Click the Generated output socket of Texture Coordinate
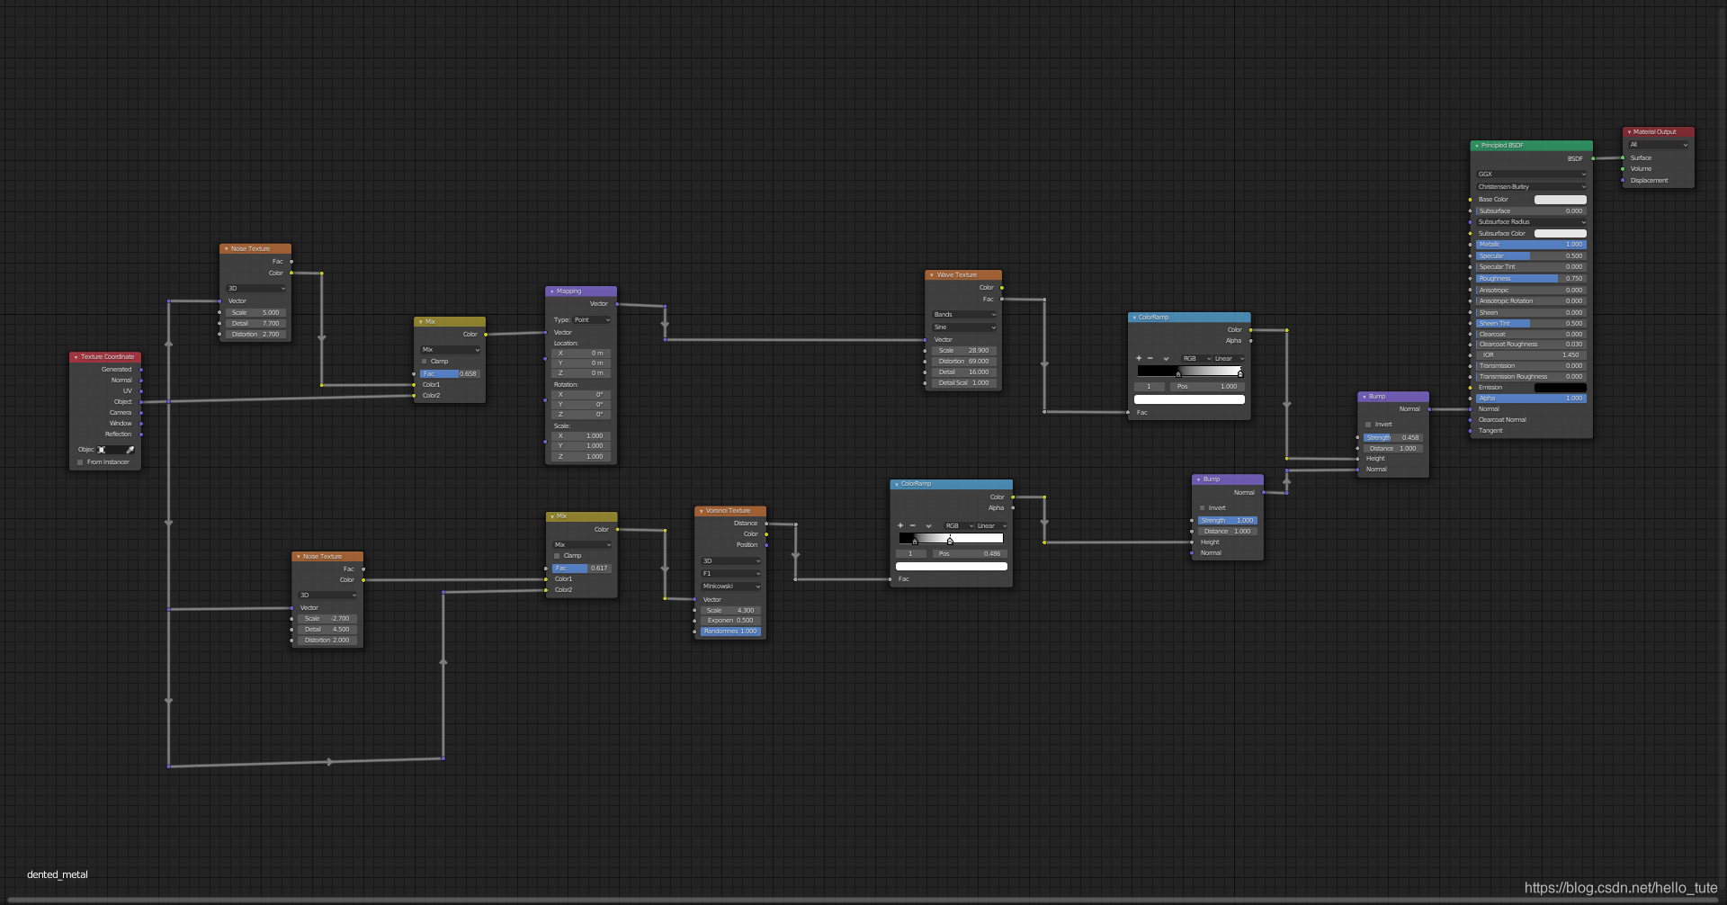 [141, 370]
